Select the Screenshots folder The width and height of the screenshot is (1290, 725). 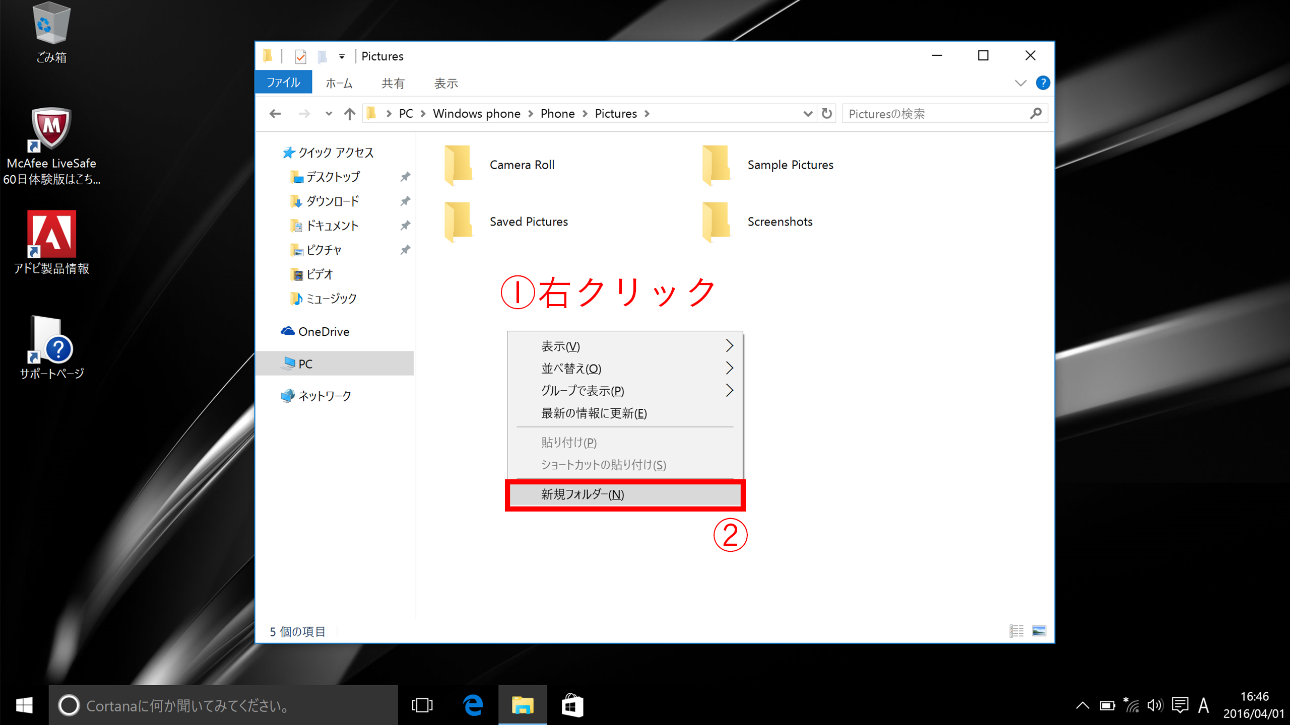coord(757,222)
